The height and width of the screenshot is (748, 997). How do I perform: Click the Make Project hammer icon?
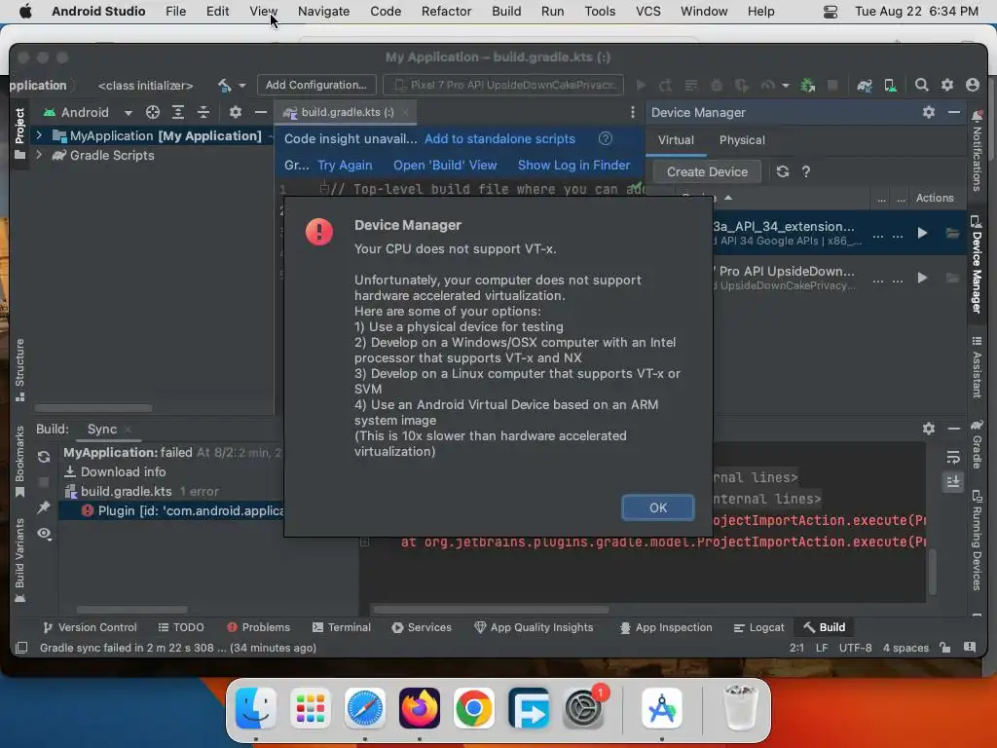225,86
